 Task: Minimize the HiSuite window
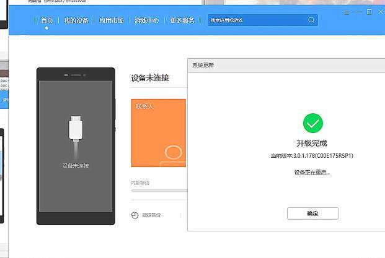pos(358,12)
